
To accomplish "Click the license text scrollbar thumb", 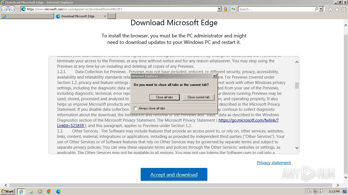I will click(x=297, y=85).
